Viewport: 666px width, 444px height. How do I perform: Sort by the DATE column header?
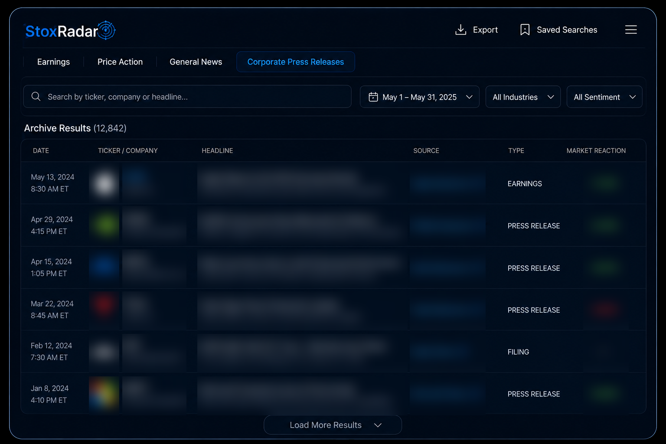[41, 150]
